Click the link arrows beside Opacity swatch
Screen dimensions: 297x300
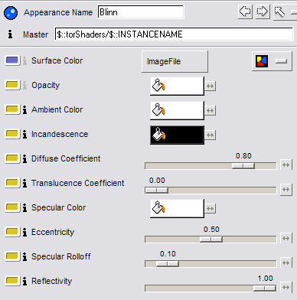coord(211,86)
